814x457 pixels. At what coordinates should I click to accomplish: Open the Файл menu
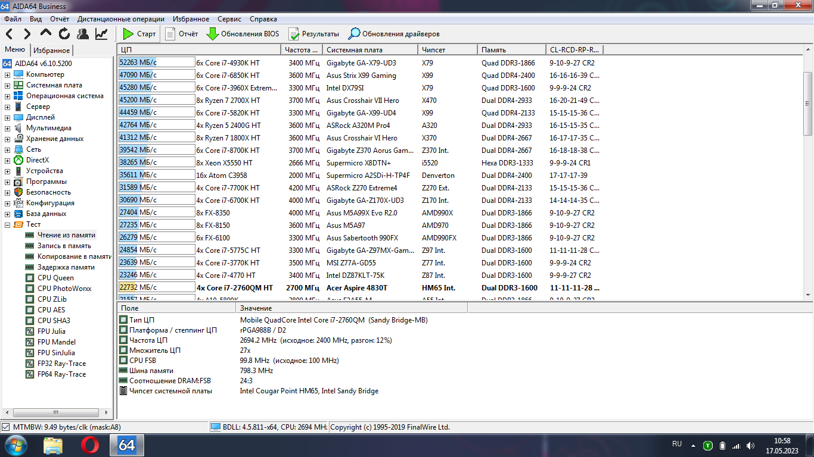(x=13, y=19)
